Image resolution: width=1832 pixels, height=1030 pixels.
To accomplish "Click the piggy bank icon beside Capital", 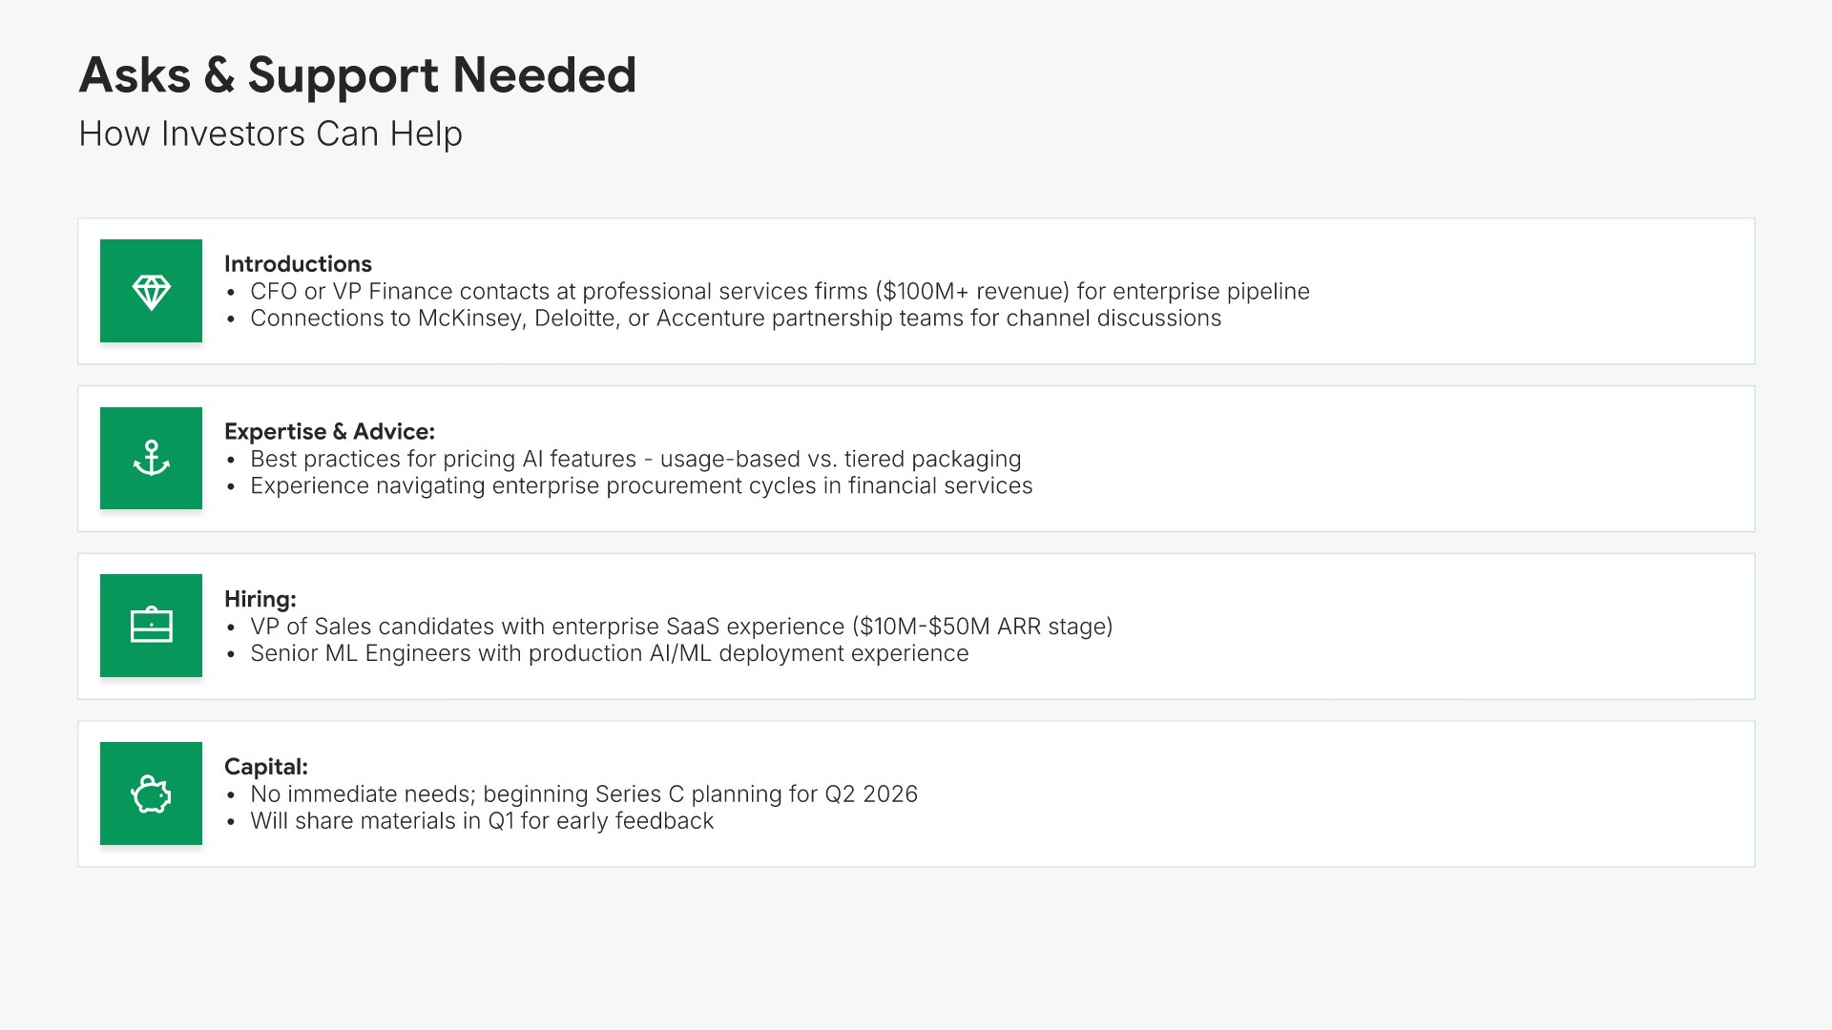I will click(151, 793).
